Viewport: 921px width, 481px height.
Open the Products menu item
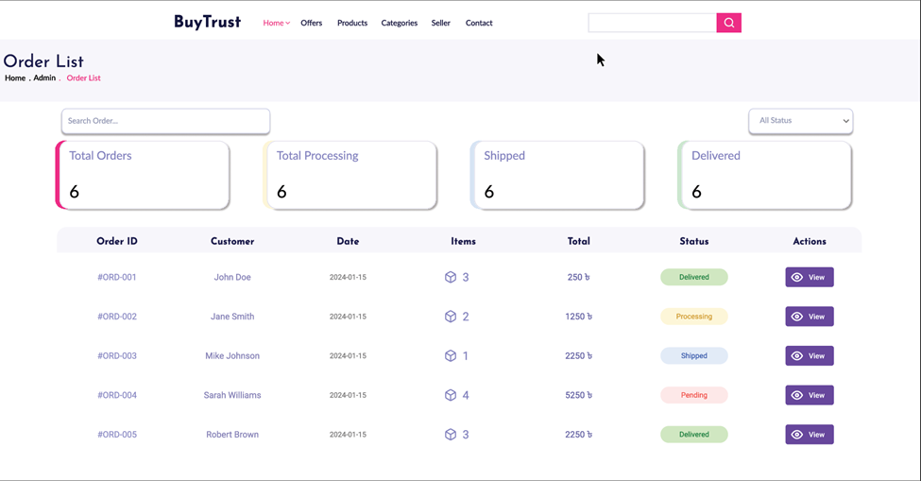[352, 23]
